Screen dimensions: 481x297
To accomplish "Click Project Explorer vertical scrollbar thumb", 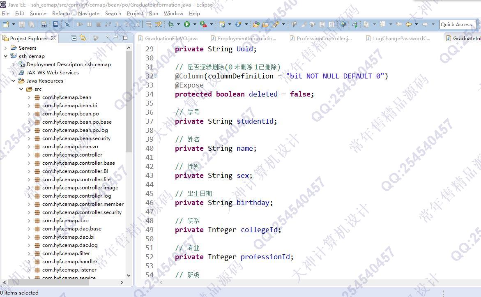I will tap(129, 101).
